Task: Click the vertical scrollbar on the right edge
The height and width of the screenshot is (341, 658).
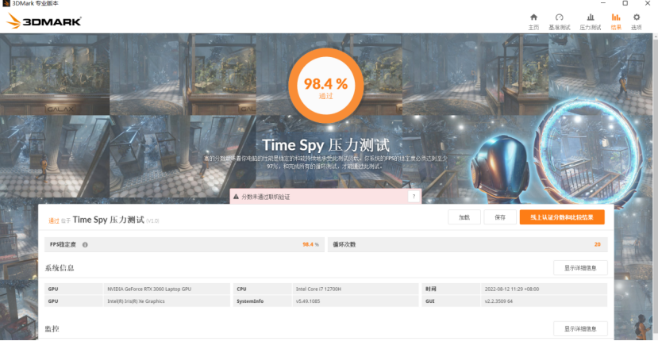Action: [x=655, y=186]
